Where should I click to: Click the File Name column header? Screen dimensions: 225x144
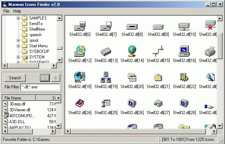19,98
